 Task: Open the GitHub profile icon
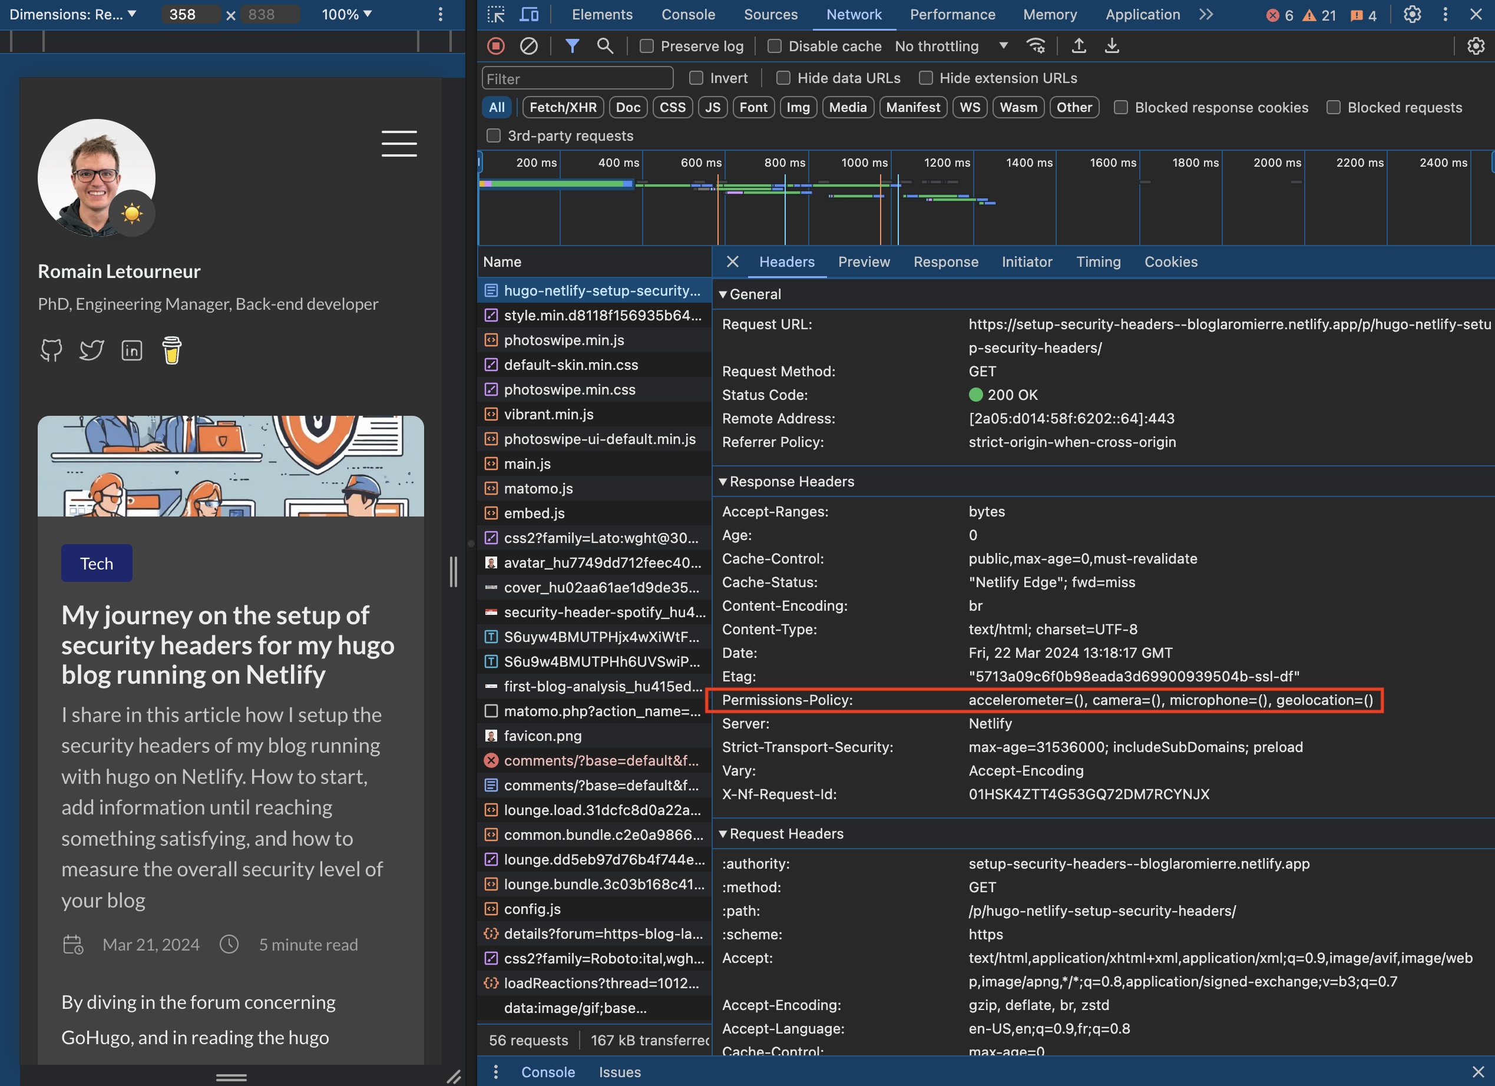[x=51, y=350]
